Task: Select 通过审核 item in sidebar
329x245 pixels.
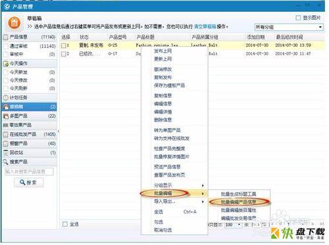Action: click(30, 46)
